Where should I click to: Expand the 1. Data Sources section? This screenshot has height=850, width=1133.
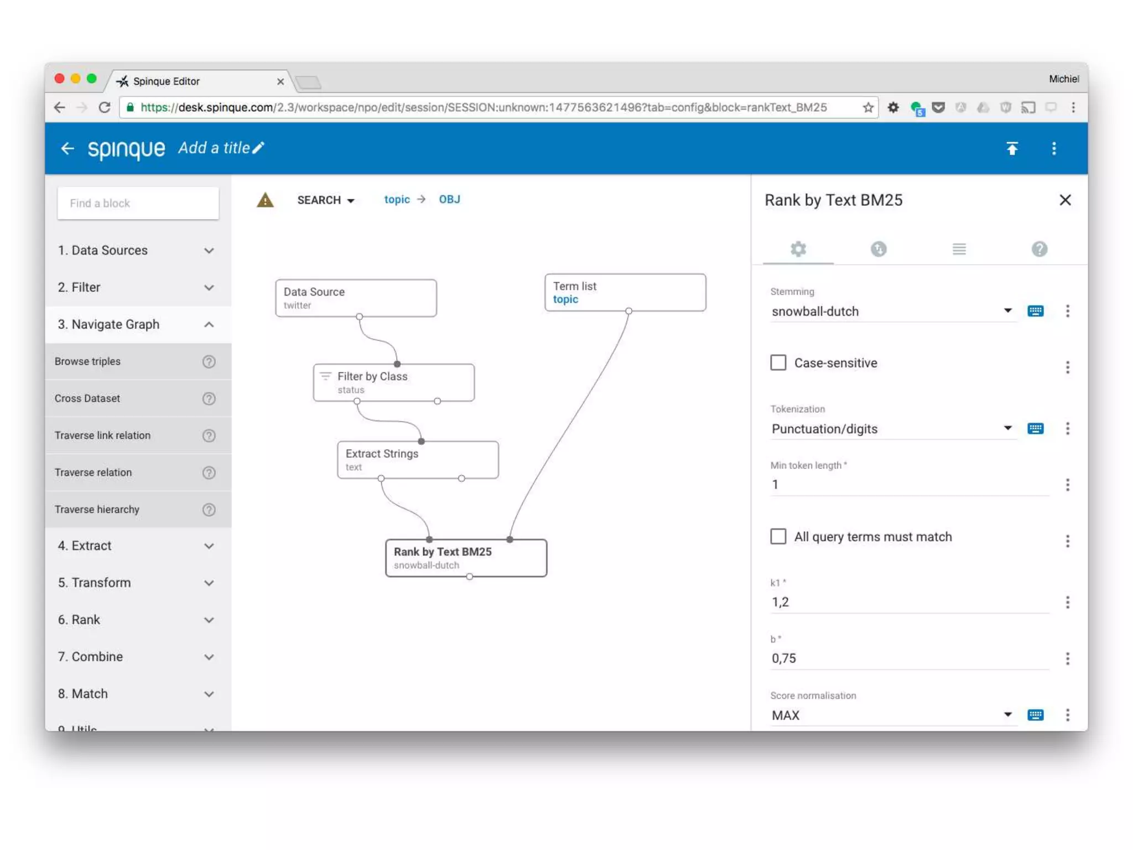click(138, 250)
